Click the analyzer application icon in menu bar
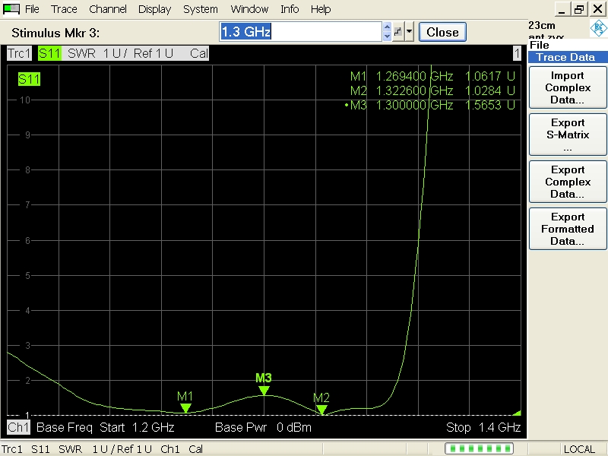 point(11,9)
